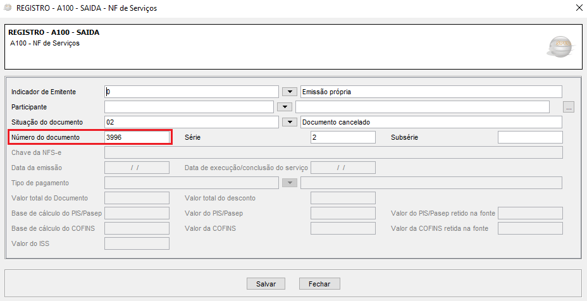Image resolution: width=587 pixels, height=301 pixels.
Task: Click the Data da emissão field
Action: (x=137, y=168)
